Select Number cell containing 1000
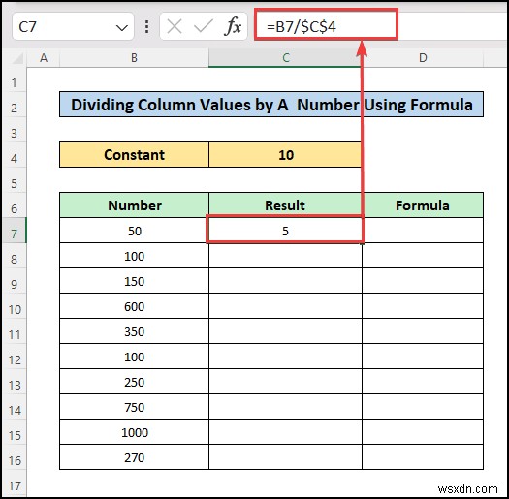The image size is (509, 499). coord(134,432)
